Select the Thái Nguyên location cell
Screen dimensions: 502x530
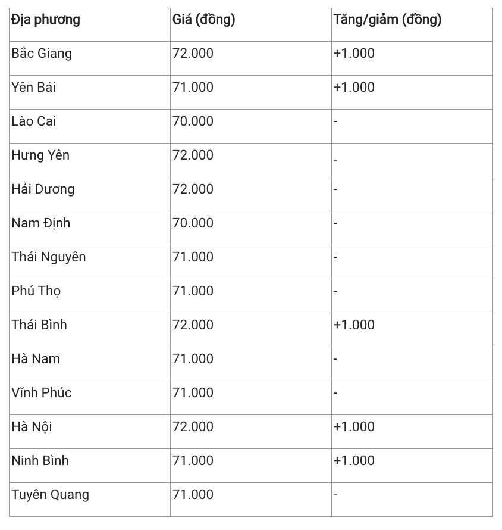pos(48,257)
